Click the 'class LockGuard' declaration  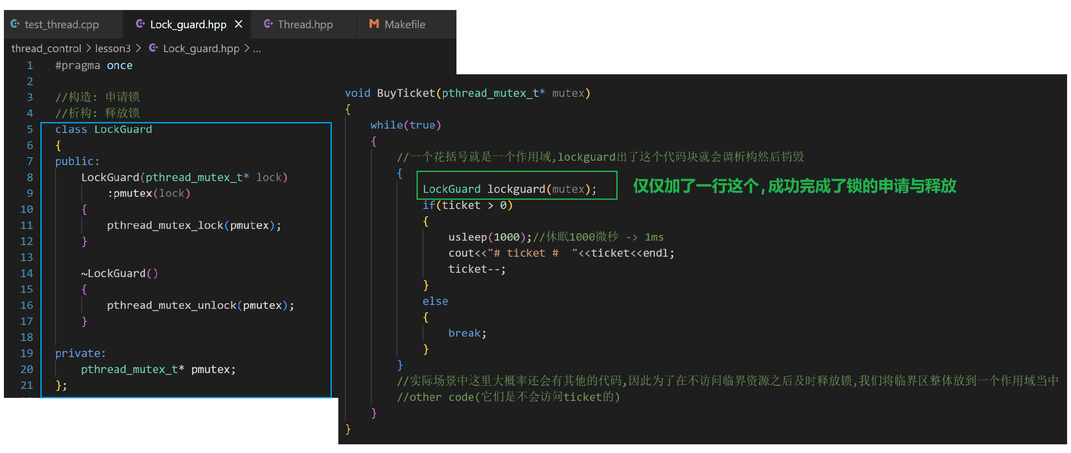(104, 129)
